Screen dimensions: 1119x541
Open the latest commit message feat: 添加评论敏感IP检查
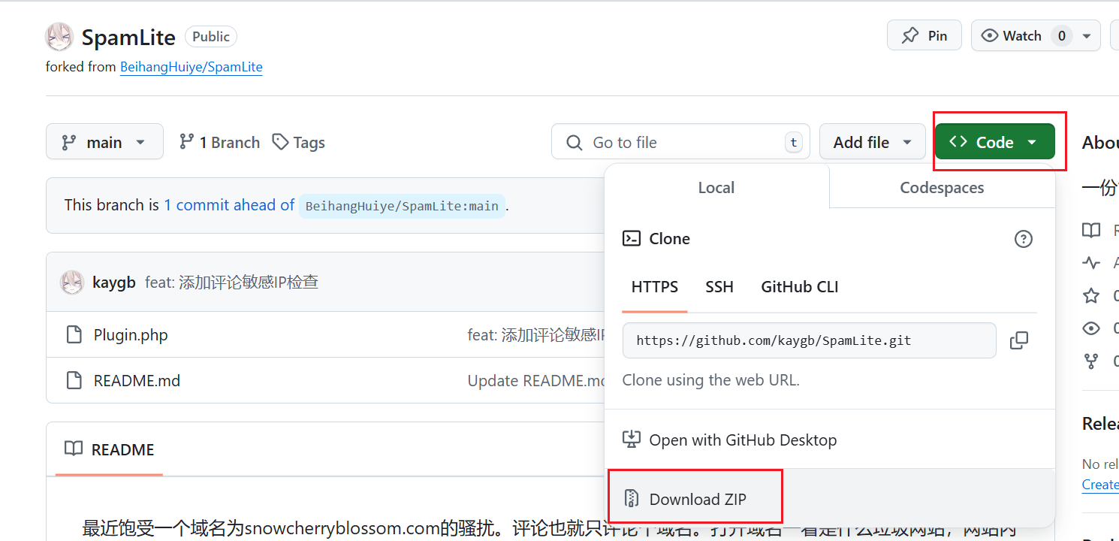pos(232,282)
